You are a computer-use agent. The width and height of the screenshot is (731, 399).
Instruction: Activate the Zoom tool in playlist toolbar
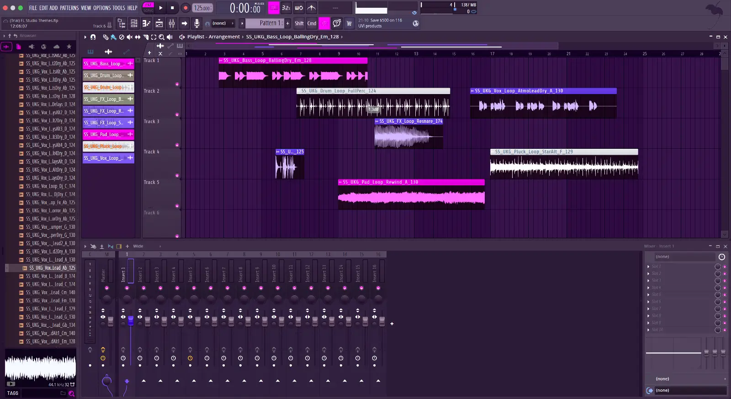click(x=161, y=37)
